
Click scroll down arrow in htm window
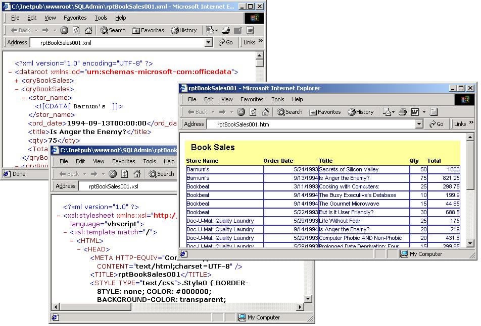tap(470, 243)
